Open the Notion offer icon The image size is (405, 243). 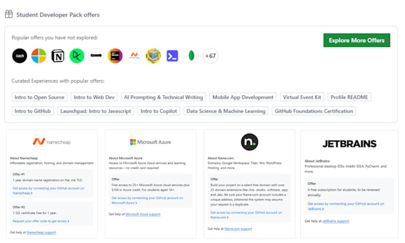point(58,56)
